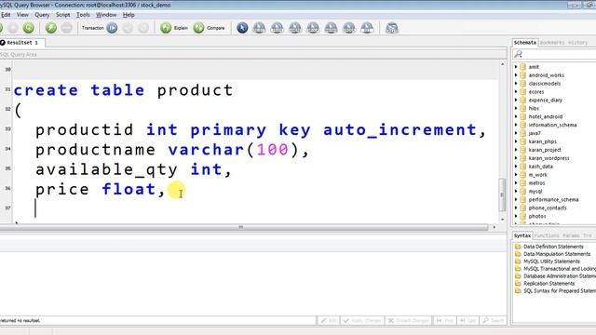Open SQL Syntax for Prepared Statements folder
The width and height of the screenshot is (596, 335).
pos(560,291)
